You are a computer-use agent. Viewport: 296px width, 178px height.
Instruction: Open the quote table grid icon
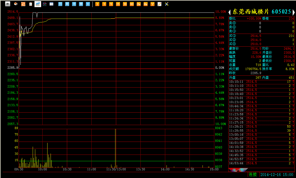tap(51, 4)
